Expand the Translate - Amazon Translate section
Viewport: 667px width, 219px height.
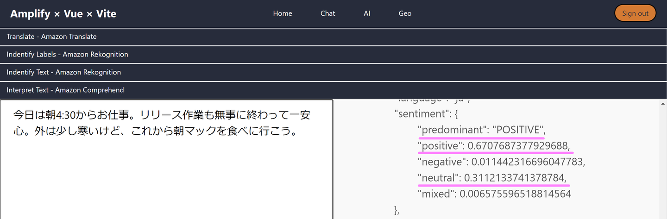tap(51, 37)
